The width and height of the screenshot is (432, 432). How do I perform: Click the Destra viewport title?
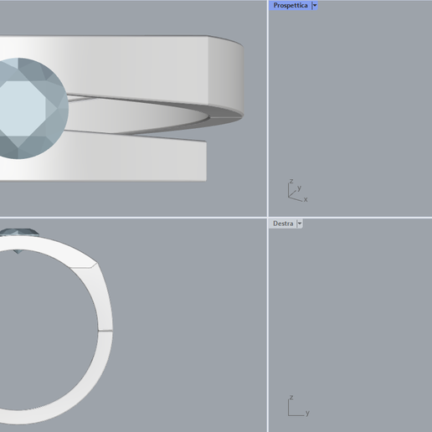click(283, 224)
